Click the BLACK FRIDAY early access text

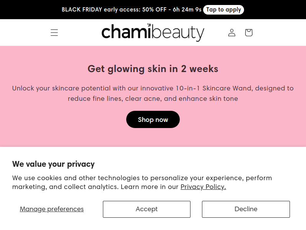pyautogui.click(x=101, y=10)
